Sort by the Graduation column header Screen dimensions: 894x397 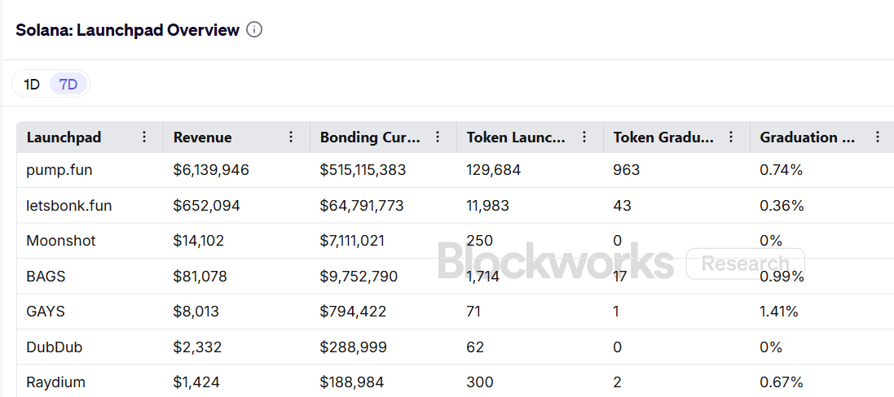pyautogui.click(x=808, y=137)
